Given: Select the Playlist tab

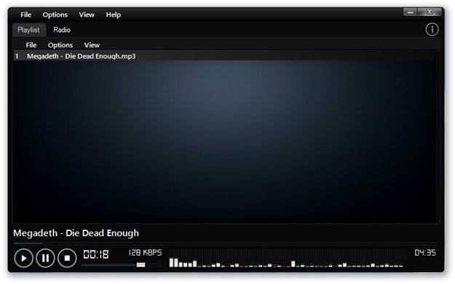Looking at the screenshot, I should coord(28,30).
